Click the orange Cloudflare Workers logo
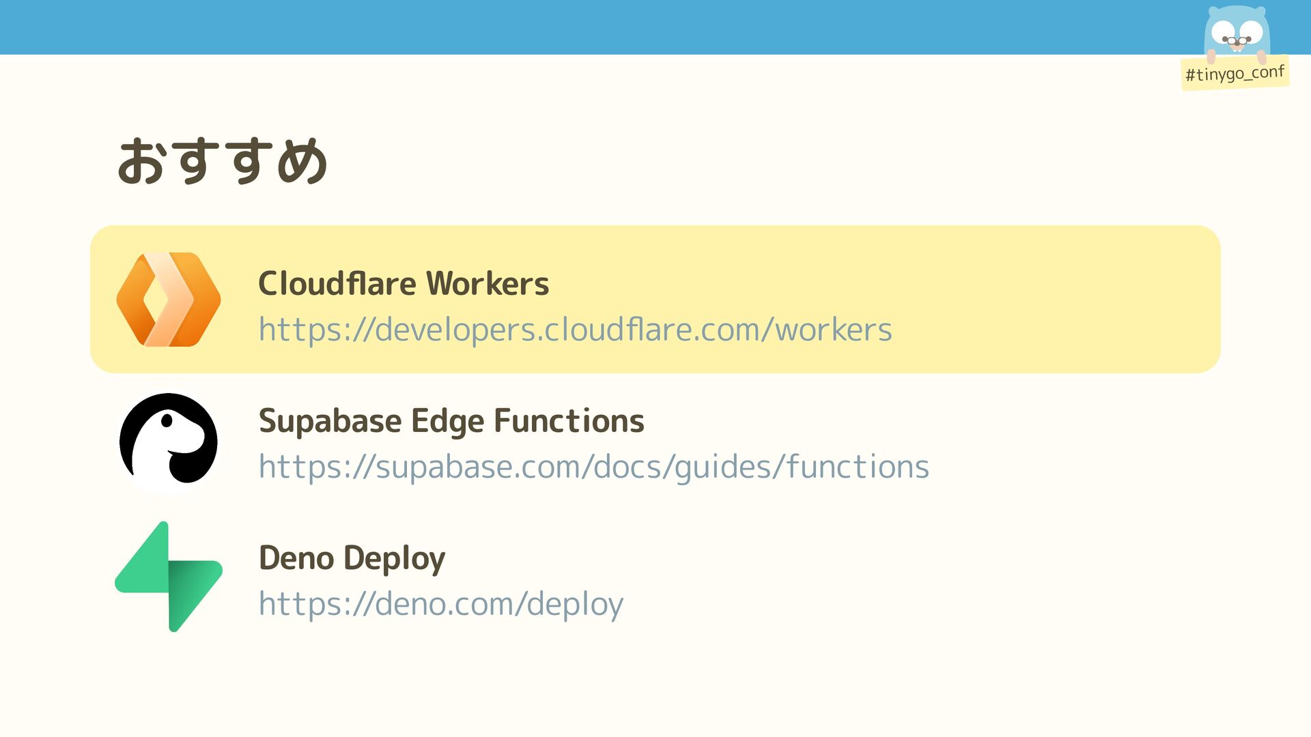 168,300
